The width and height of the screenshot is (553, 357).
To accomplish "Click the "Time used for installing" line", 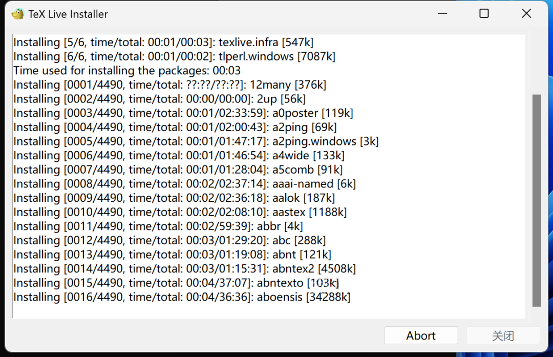I will click(127, 70).
